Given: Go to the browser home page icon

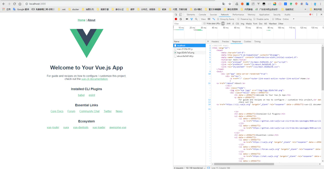Looking at the screenshot, I should (x=20, y=4).
